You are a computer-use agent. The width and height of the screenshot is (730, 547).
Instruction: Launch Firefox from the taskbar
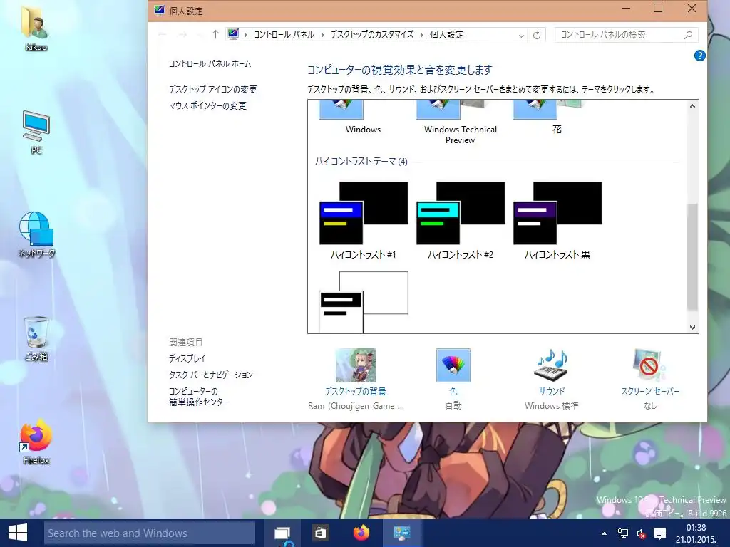[361, 533]
